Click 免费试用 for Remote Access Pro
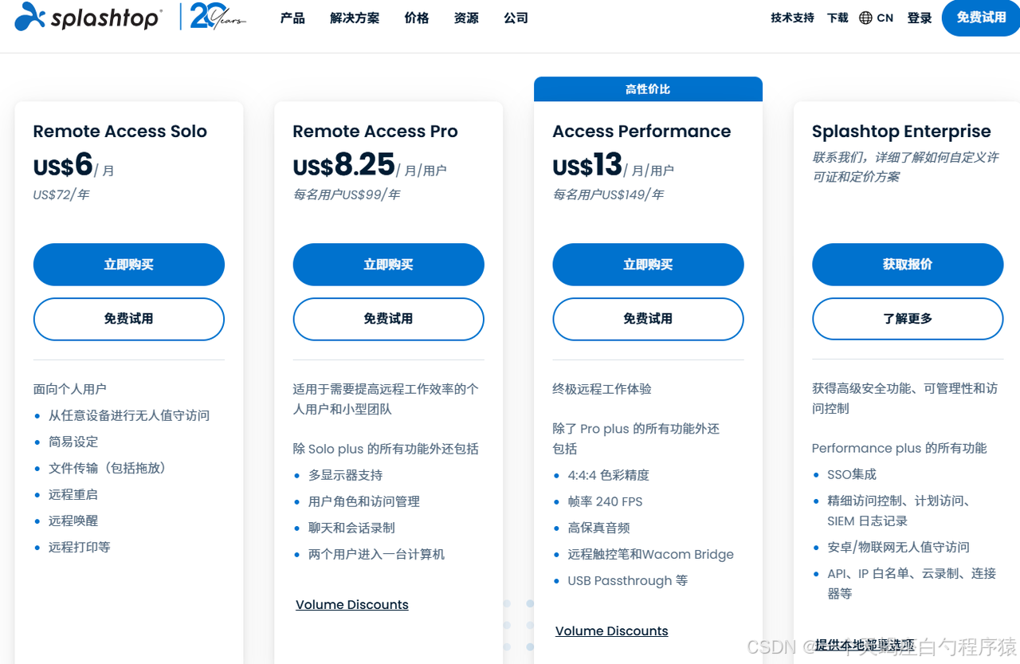 tap(388, 319)
